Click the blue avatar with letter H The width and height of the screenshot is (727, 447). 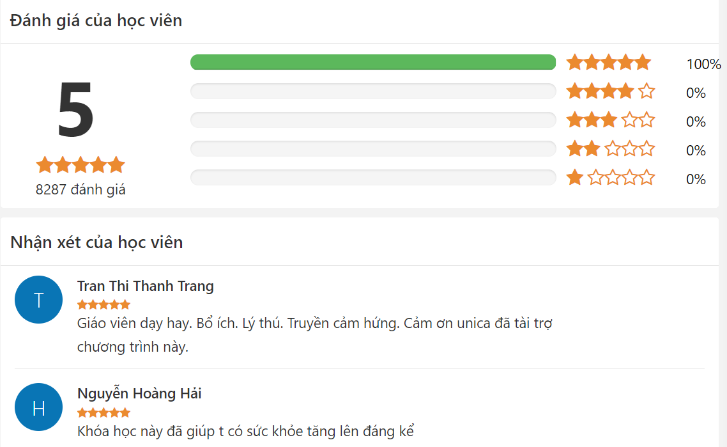click(x=38, y=407)
